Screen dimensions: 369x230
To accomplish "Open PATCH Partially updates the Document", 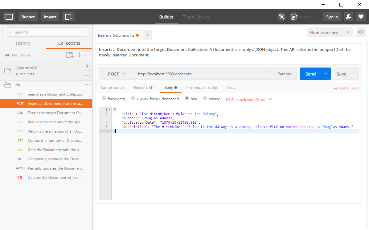I will (46, 168).
